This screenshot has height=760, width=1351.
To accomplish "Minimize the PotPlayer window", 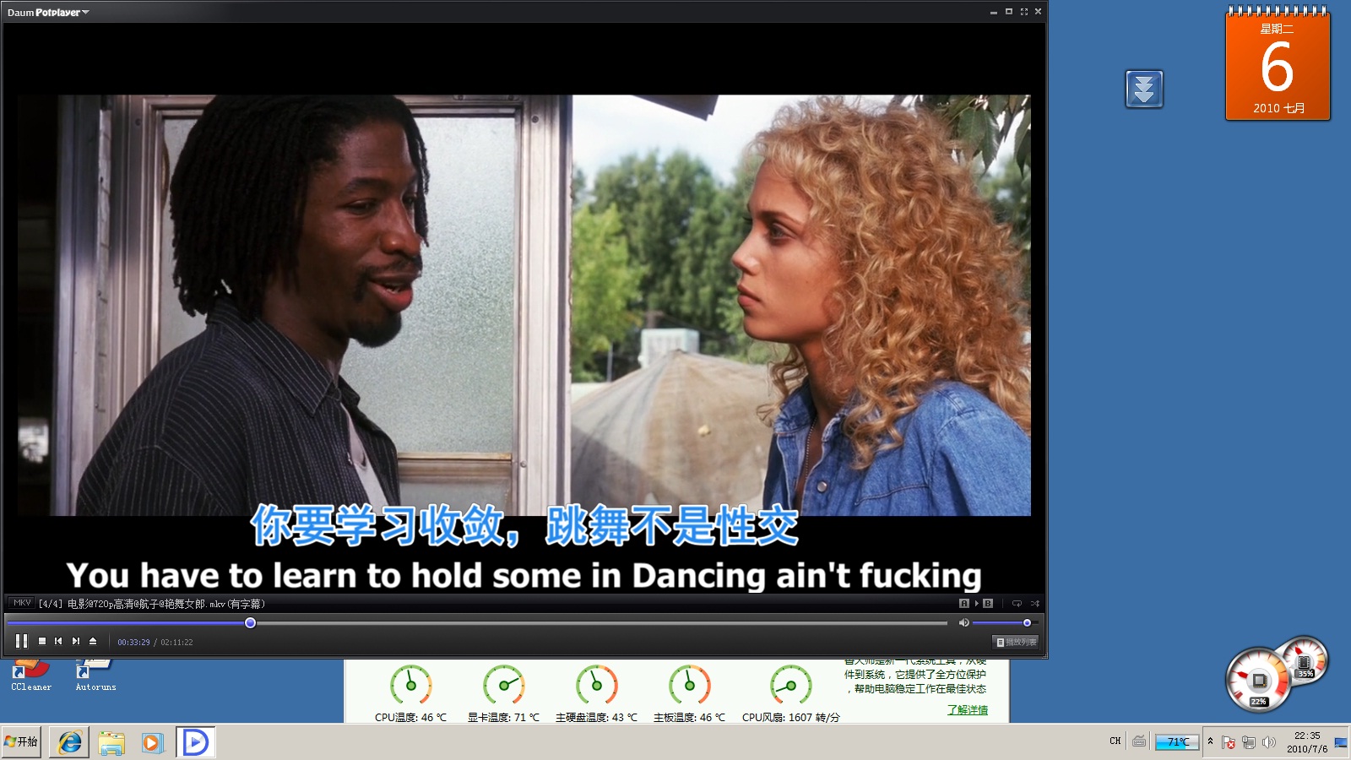I will pyautogui.click(x=994, y=12).
